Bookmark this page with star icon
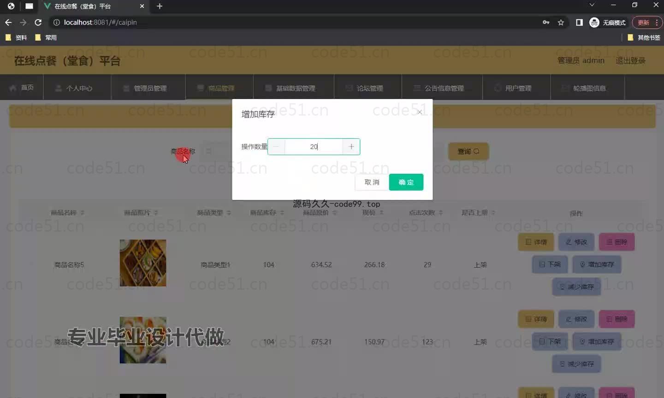Screen dimensions: 664x398 (561, 22)
